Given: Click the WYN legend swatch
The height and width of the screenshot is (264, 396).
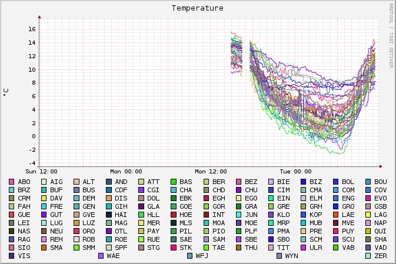Looking at the screenshot, I should click(279, 256).
